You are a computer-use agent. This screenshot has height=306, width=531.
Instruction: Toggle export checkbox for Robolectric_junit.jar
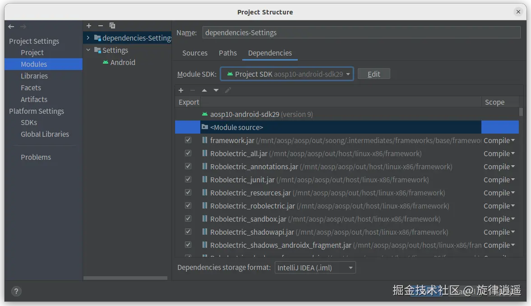(188, 180)
